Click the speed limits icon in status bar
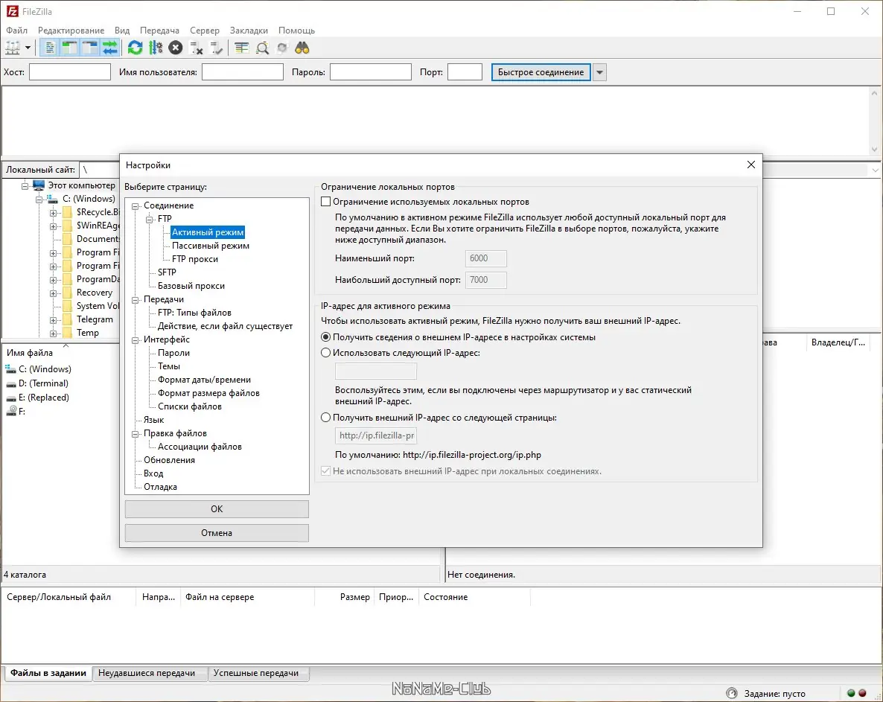This screenshot has width=883, height=702. (732, 693)
